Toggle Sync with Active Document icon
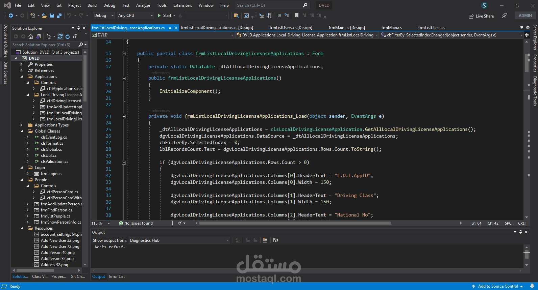The image size is (538, 290). point(60,36)
